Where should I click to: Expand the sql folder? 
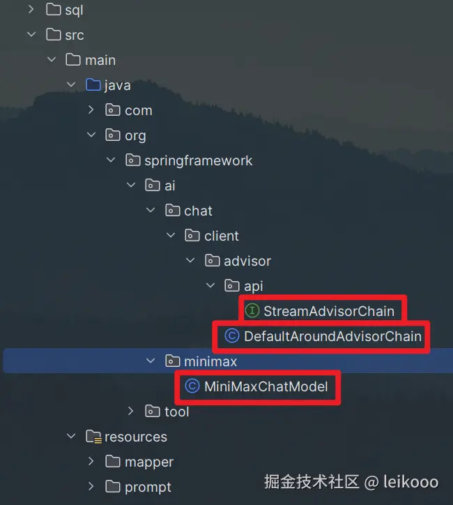tap(31, 9)
